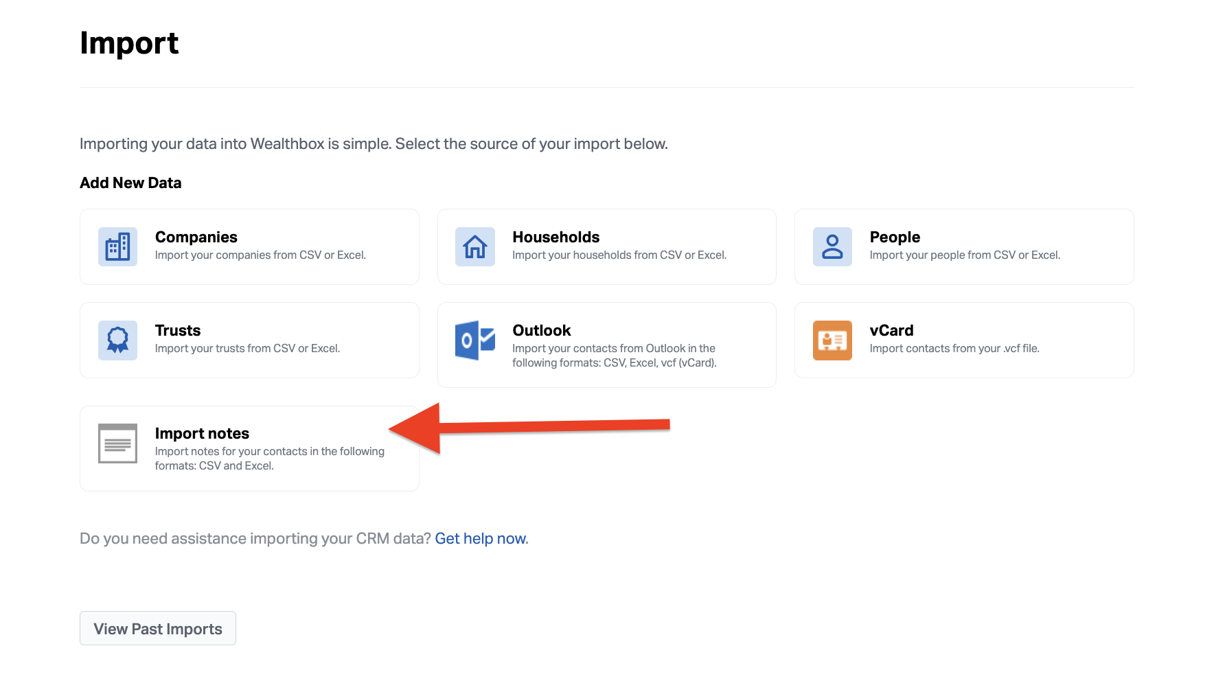
Task: Click the Outlook logo icon
Action: tap(474, 340)
